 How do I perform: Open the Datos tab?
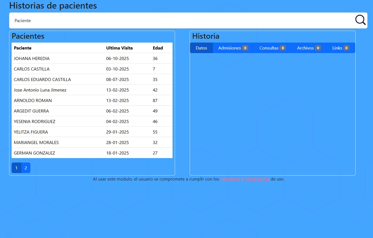pos(201,48)
